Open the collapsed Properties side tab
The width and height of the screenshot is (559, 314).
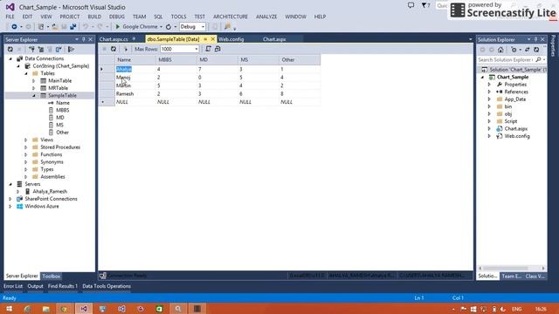(x=553, y=45)
